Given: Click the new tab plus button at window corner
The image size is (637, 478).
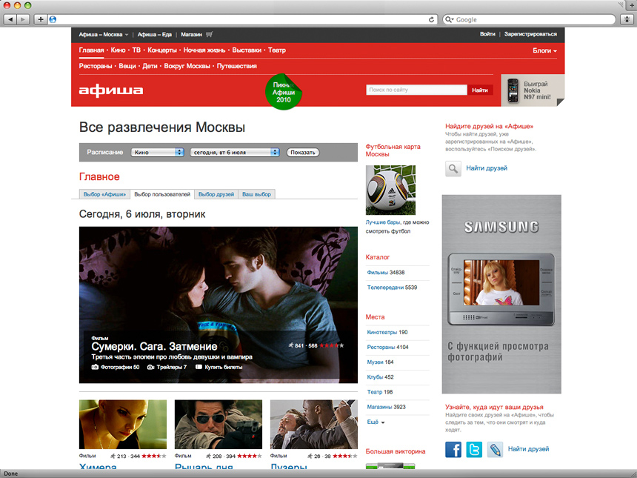Looking at the screenshot, I should [x=632, y=6].
